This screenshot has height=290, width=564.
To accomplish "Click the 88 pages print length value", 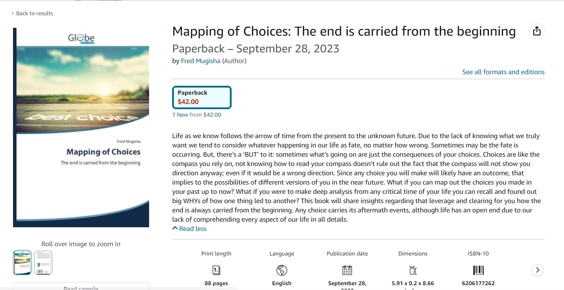I will point(216,283).
